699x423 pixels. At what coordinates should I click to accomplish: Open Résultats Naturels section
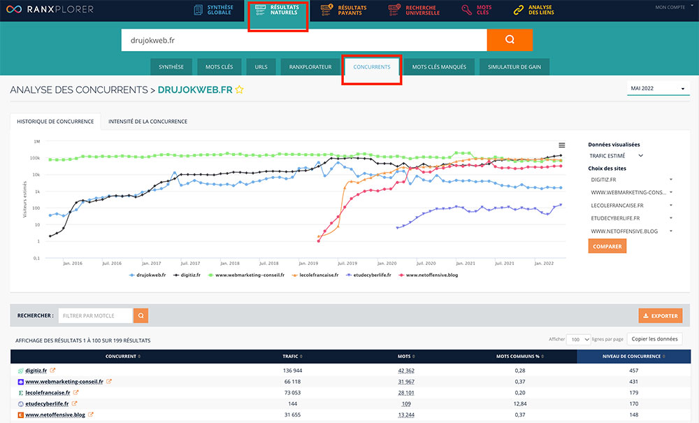click(x=278, y=10)
